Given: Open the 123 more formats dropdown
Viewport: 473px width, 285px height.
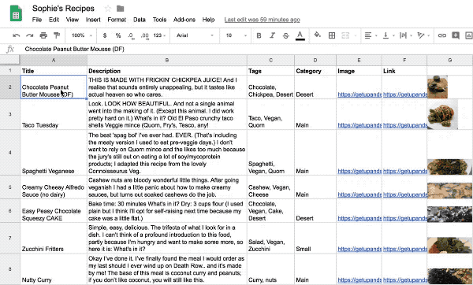Looking at the screenshot, I should click(x=159, y=35).
